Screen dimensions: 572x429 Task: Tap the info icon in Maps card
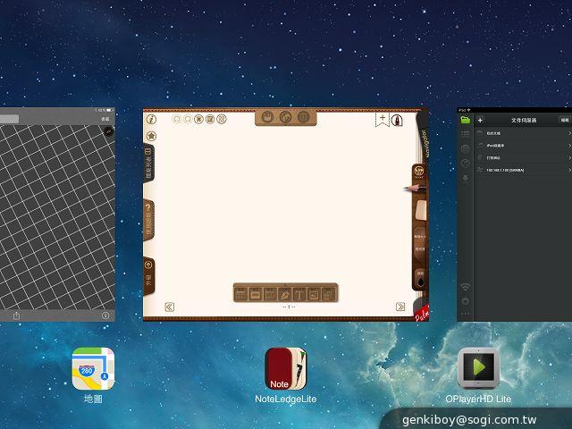105,315
